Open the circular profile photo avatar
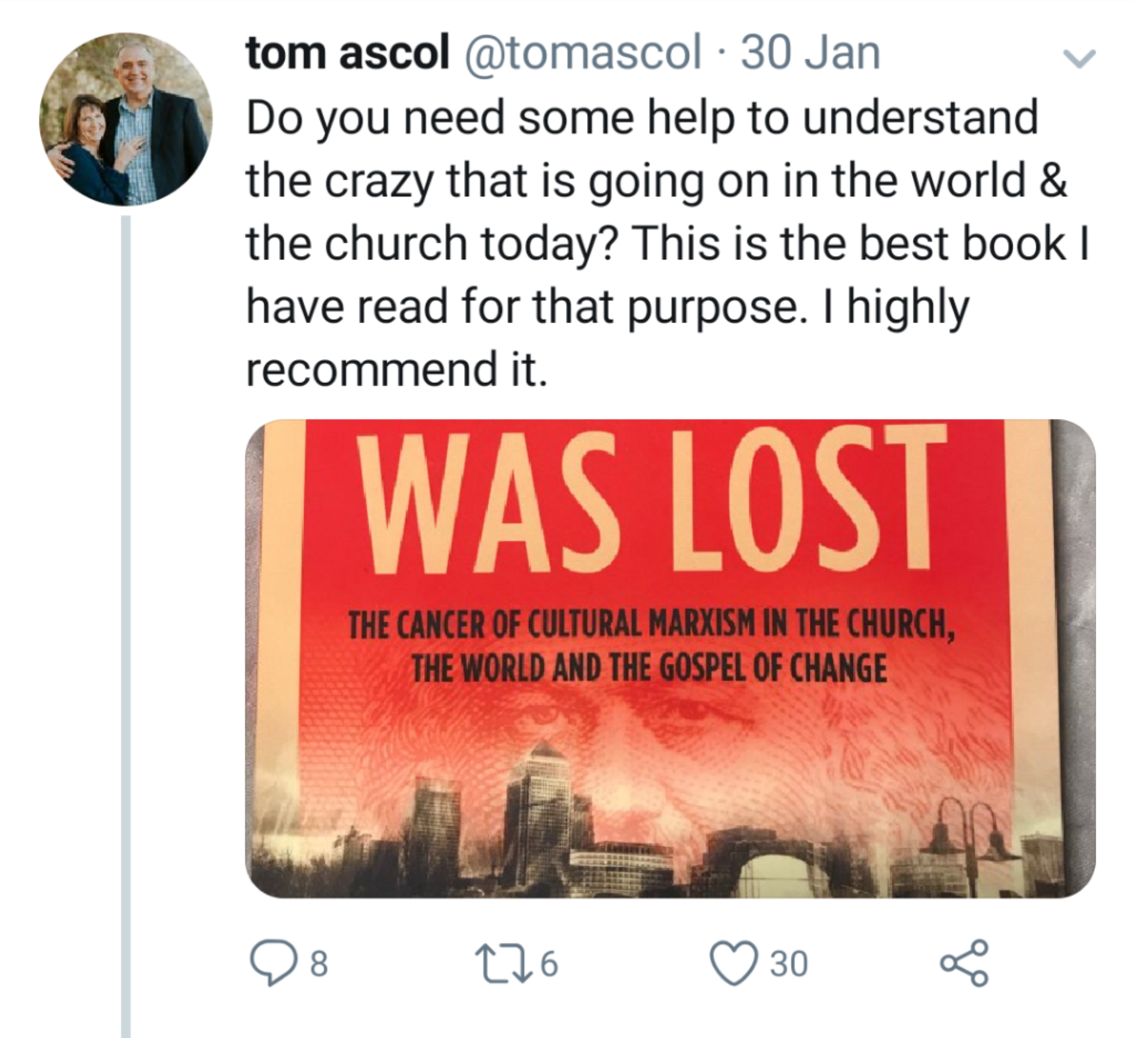1135x1038 pixels. [x=126, y=119]
